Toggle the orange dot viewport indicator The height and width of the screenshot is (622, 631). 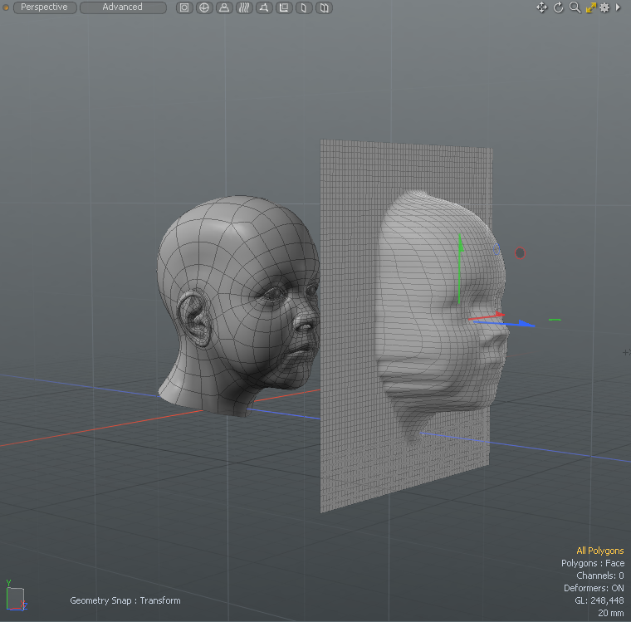pyautogui.click(x=7, y=7)
